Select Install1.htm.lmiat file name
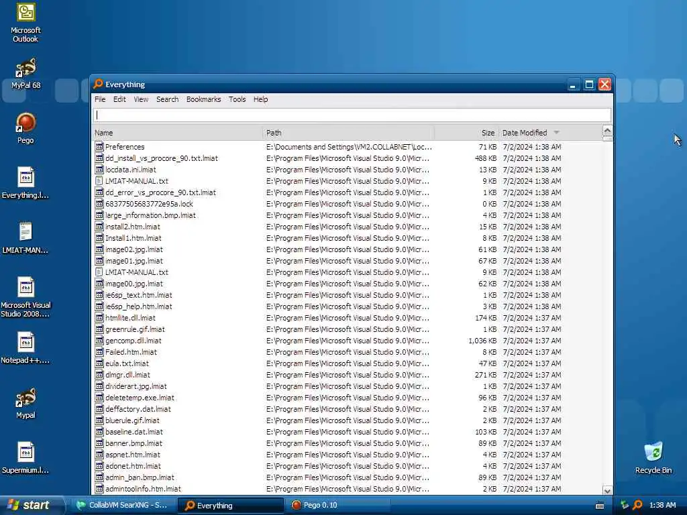This screenshot has height=515, width=687. tap(134, 238)
